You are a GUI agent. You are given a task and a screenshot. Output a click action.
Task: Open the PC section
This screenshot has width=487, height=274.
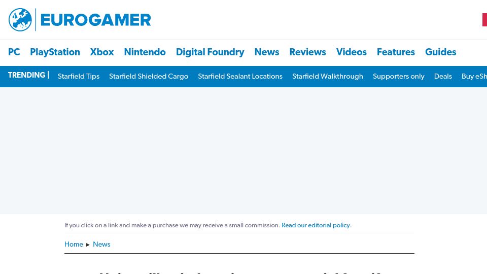coord(14,52)
